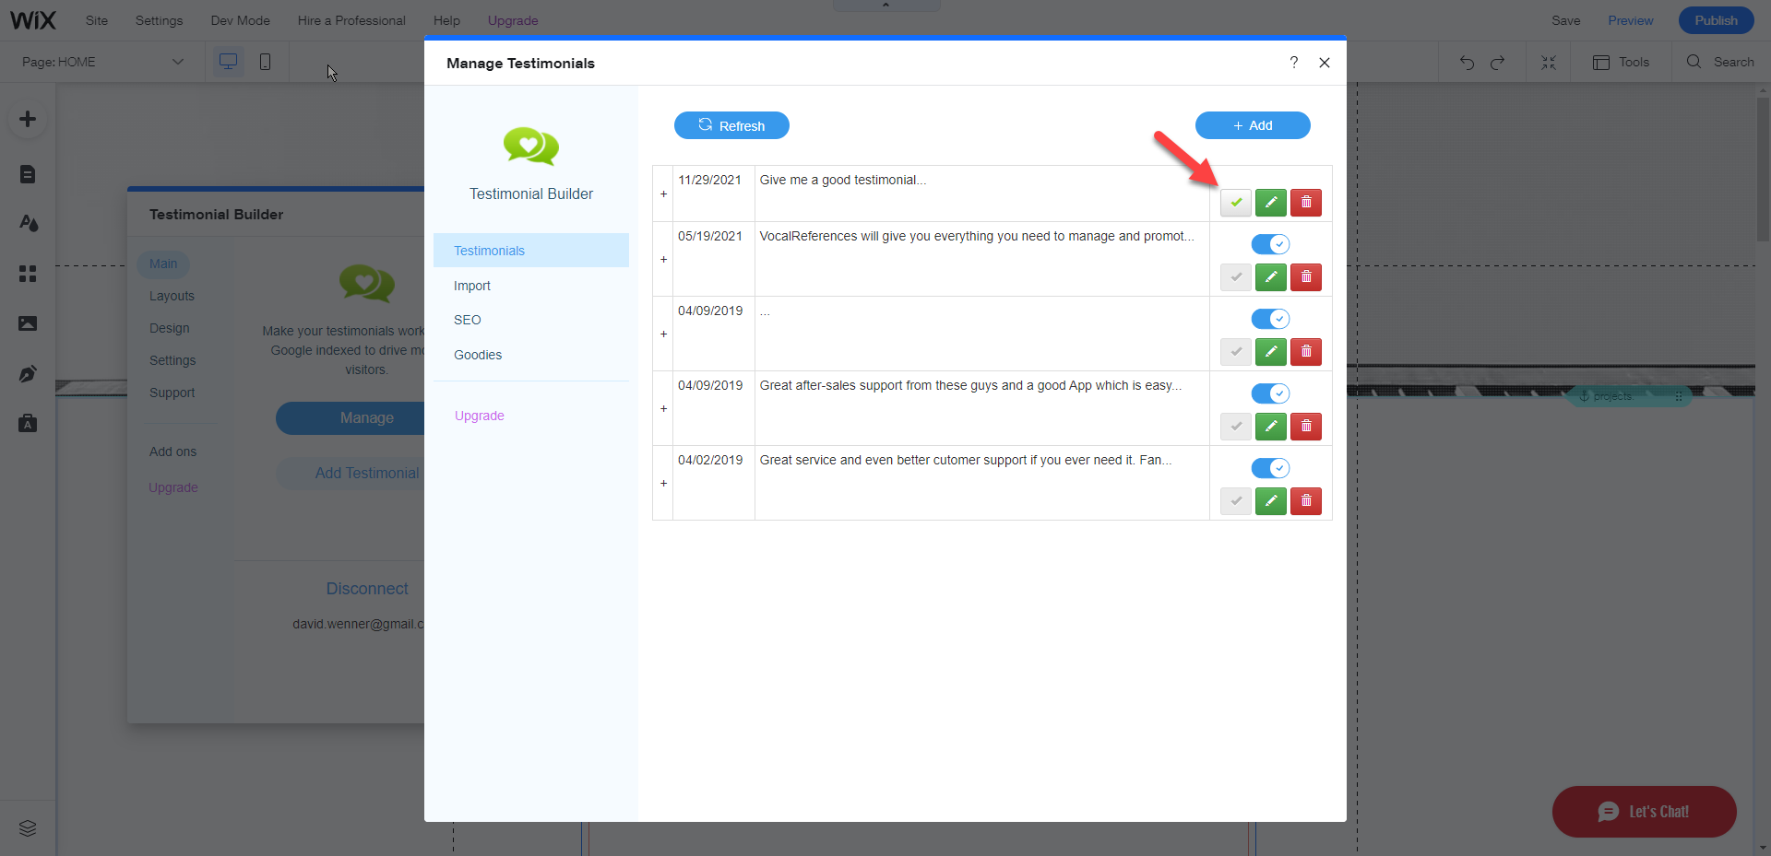Open the Tools panel button

pos(1621,62)
